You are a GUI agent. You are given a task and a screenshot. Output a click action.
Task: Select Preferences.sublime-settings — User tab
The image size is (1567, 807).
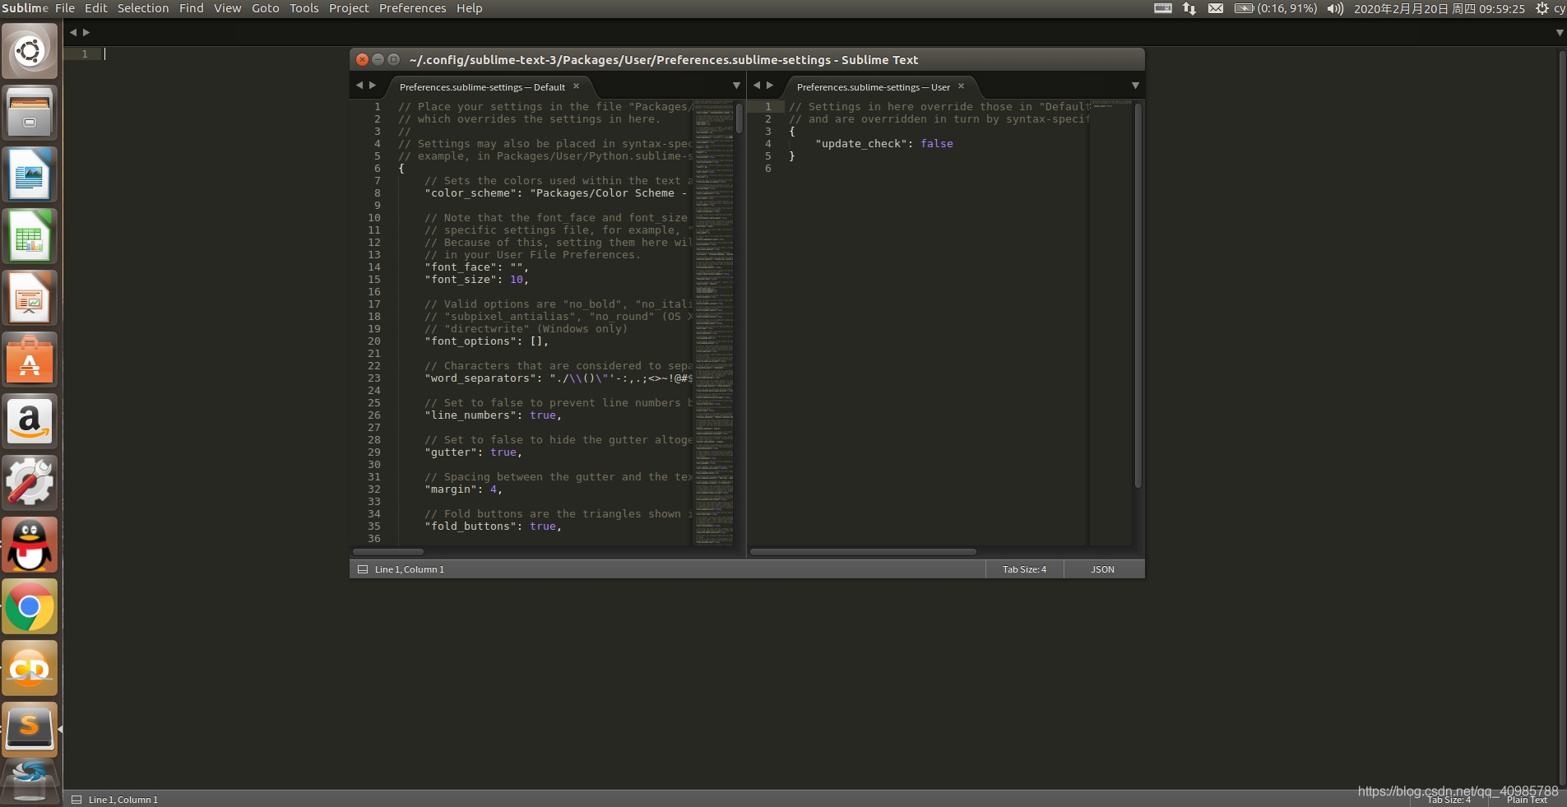873,87
